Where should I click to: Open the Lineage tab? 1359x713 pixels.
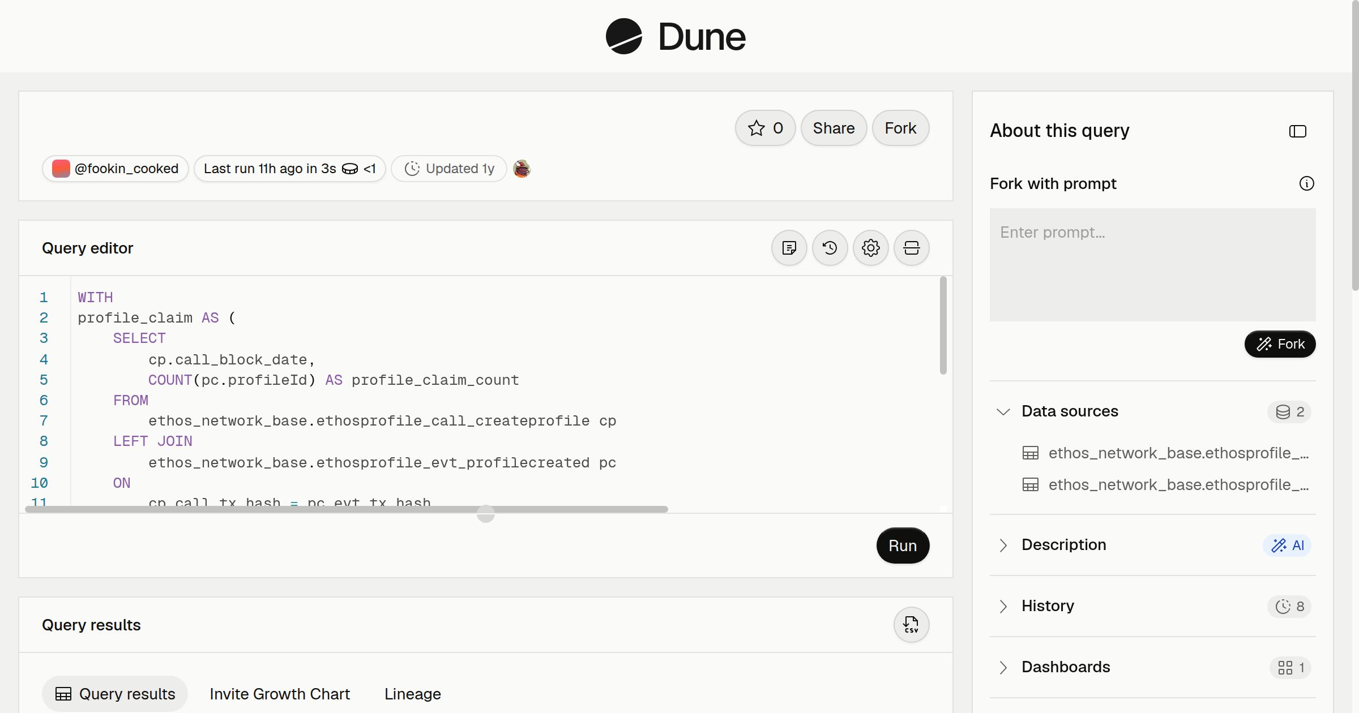(x=412, y=694)
